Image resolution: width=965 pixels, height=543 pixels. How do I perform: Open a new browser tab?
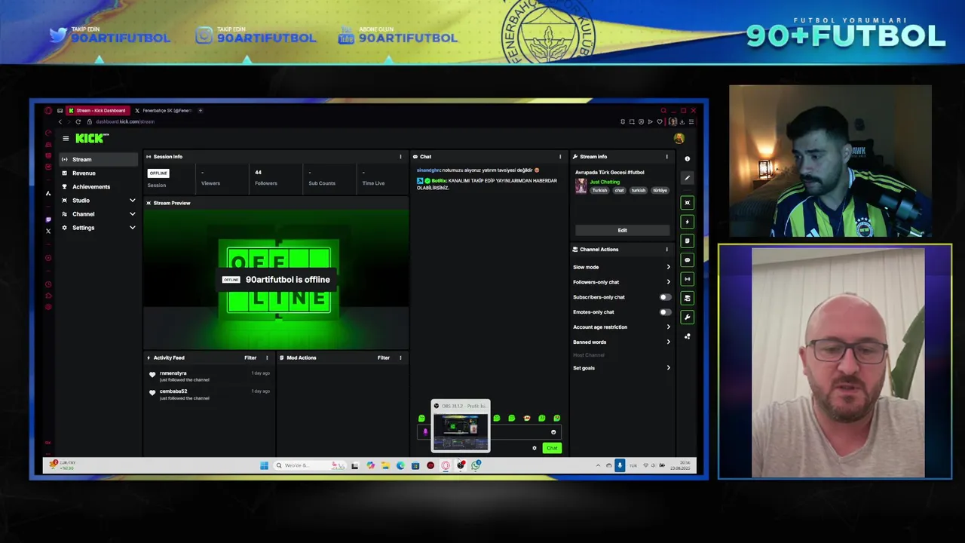click(x=201, y=111)
